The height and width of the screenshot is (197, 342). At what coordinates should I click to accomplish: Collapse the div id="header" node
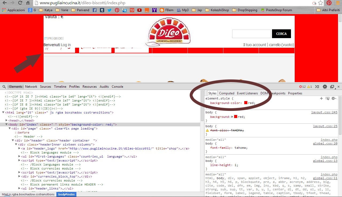click(13, 140)
